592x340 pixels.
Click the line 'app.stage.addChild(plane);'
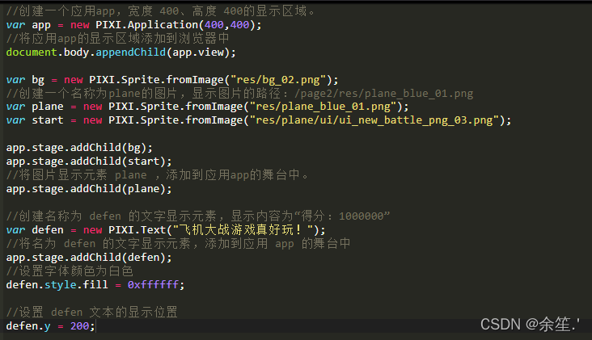pyautogui.click(x=89, y=188)
